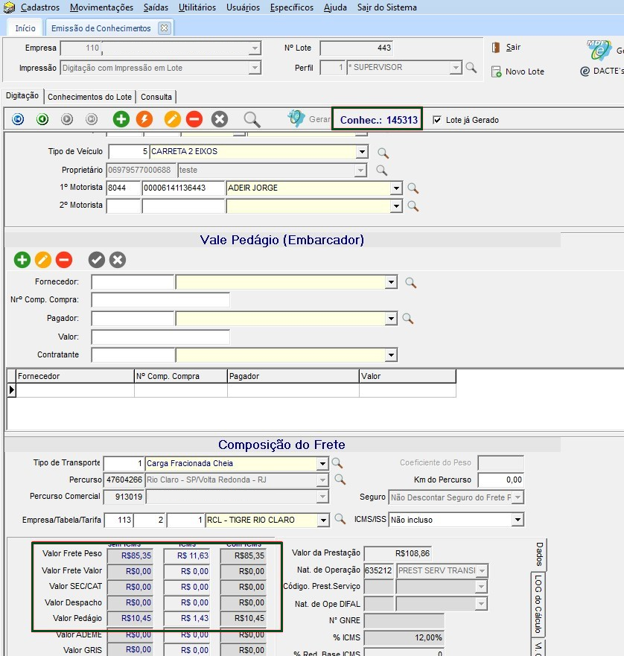Click the green add record icon in main toolbar

(x=121, y=119)
